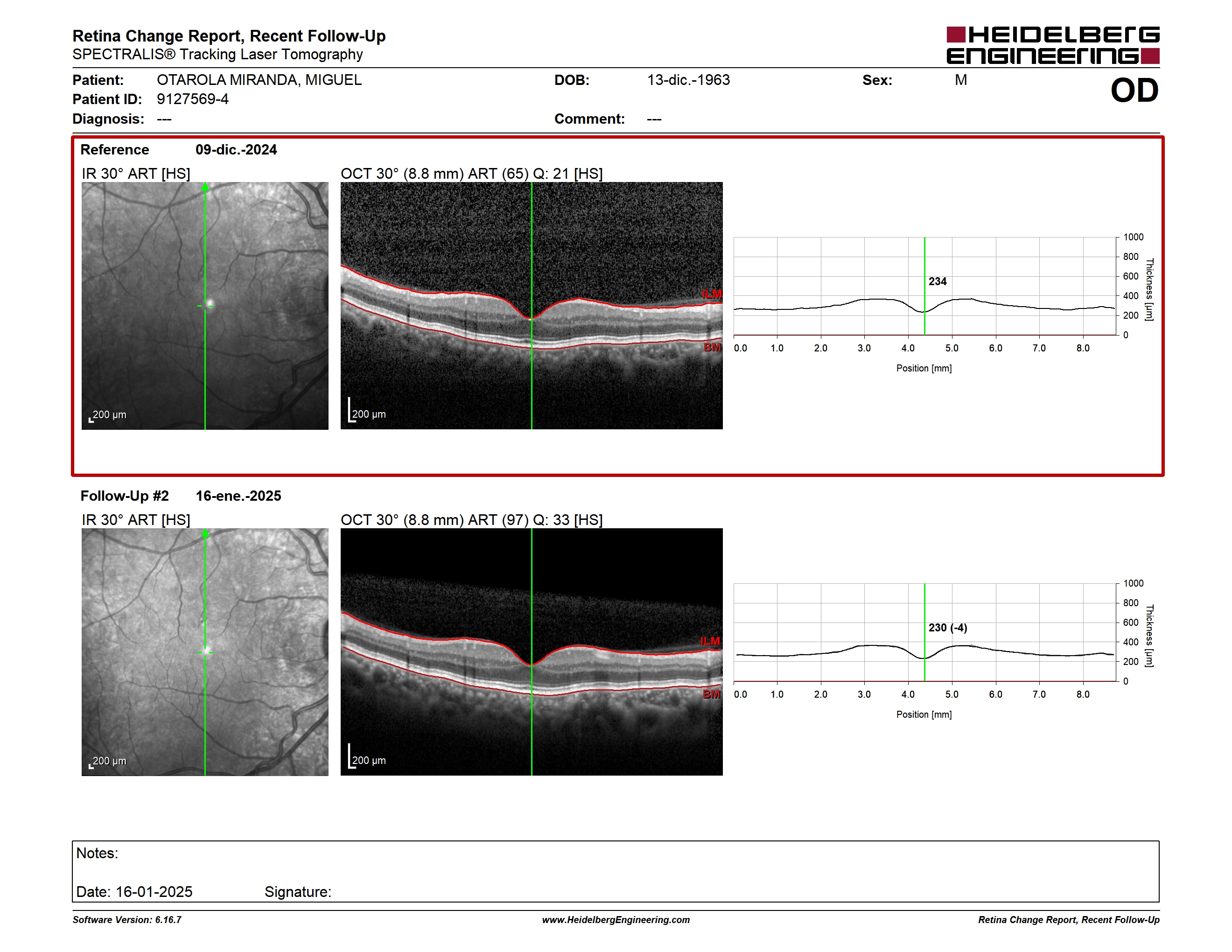Select the patient name OTAROLA MIRANDA, MIGUEL
Image resolution: width=1232 pixels, height=952 pixels.
259,80
